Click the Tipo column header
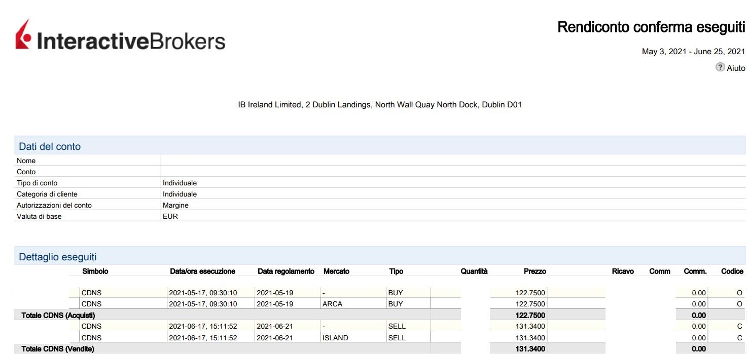 pos(396,271)
